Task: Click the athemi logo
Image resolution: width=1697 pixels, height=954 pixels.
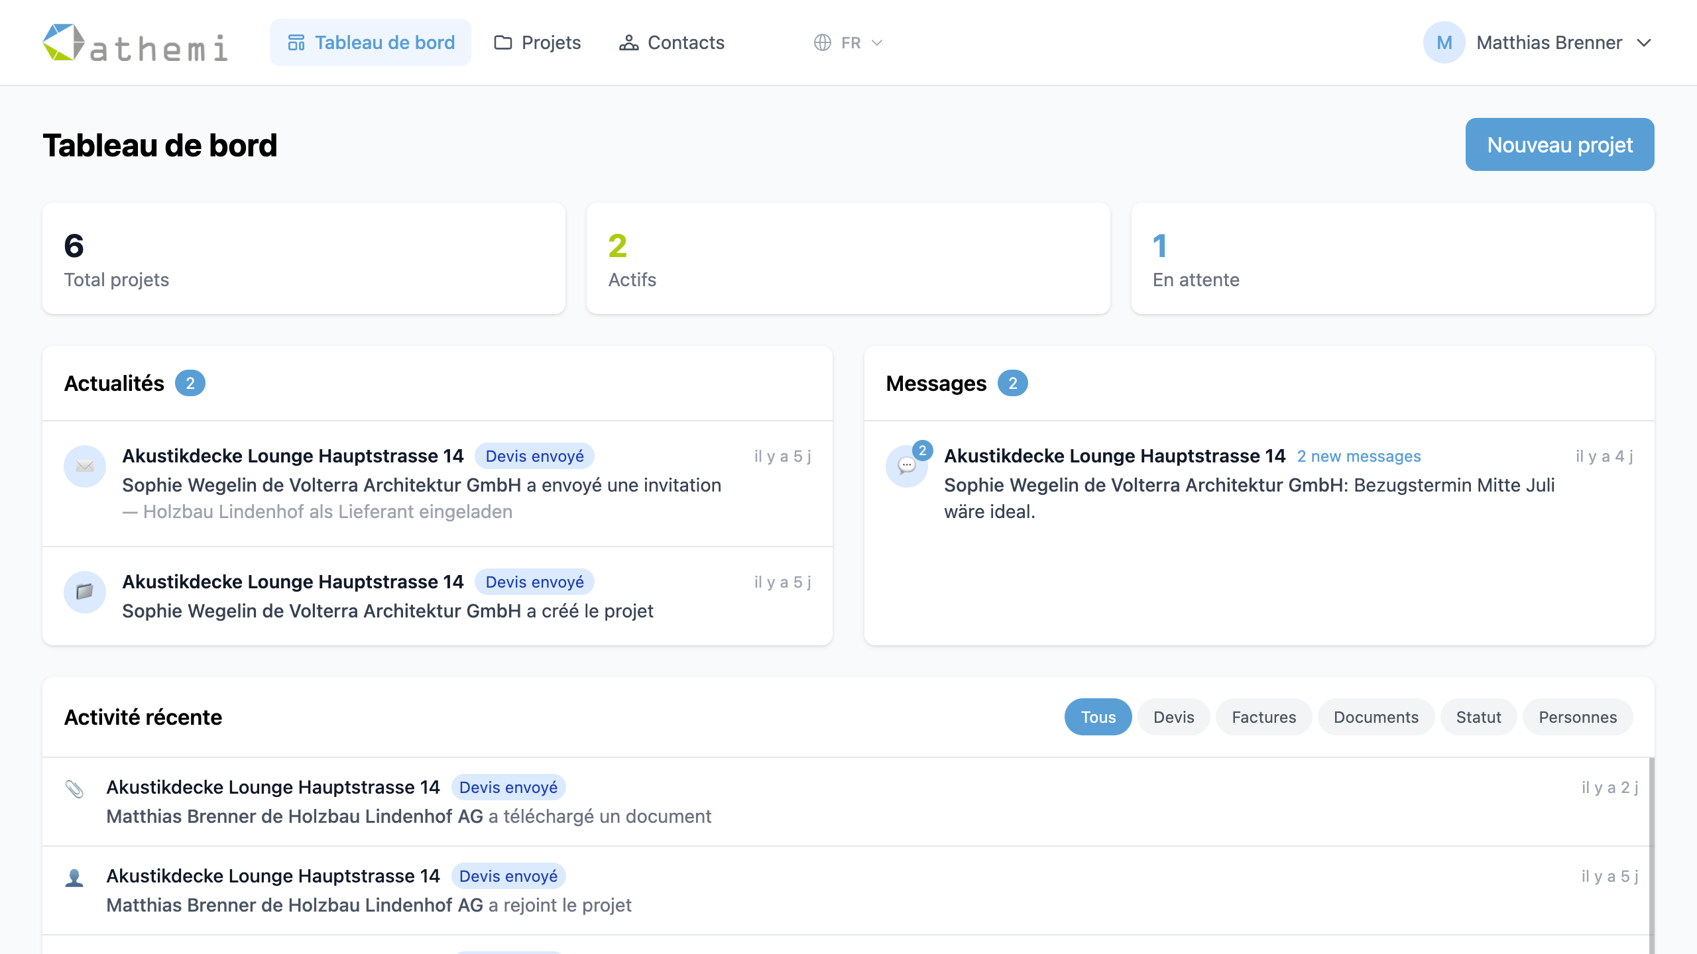Action: click(x=135, y=43)
